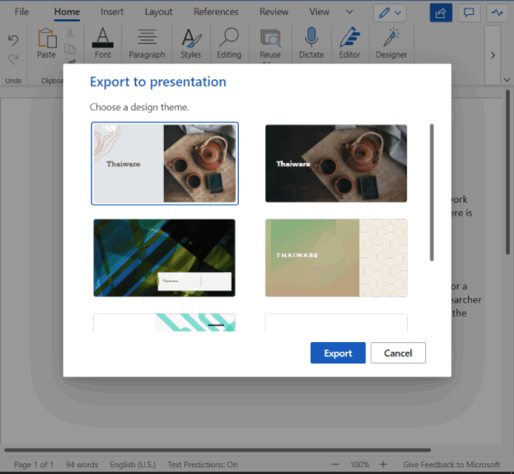Screen dimensions: 514x474
Task: Show more ribbon commands arrow
Action: (493, 55)
